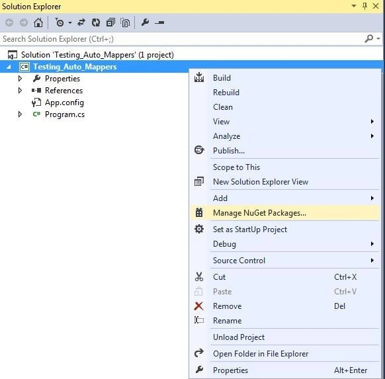Refresh the Solution Explorer
Viewport: 385px width, 379px height.
pos(96,22)
